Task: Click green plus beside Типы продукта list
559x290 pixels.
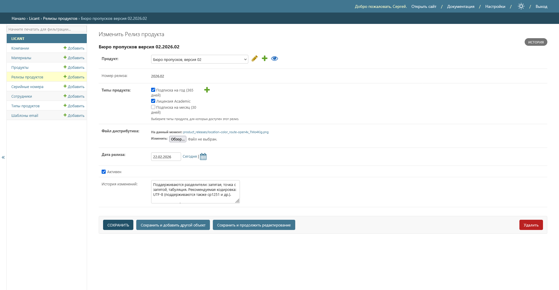Action: [x=207, y=90]
